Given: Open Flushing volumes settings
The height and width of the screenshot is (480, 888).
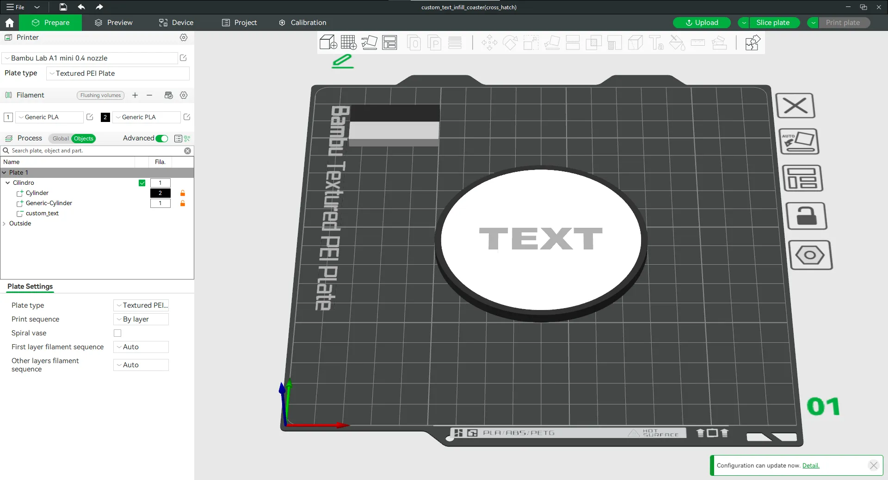Looking at the screenshot, I should (x=100, y=96).
